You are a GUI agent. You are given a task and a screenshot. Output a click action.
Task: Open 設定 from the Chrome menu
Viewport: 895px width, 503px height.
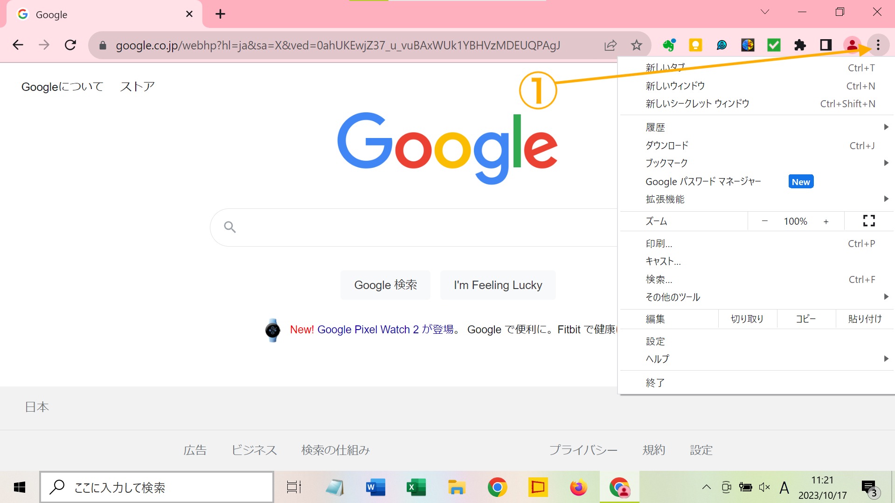pos(756,341)
